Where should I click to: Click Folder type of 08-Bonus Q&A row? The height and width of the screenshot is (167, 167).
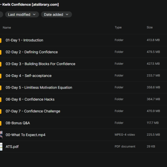coord(119,123)
